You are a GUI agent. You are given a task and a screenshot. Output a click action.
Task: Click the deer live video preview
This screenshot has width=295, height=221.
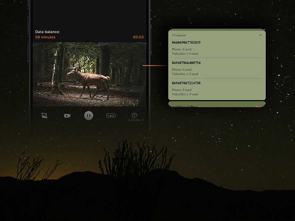tap(89, 74)
